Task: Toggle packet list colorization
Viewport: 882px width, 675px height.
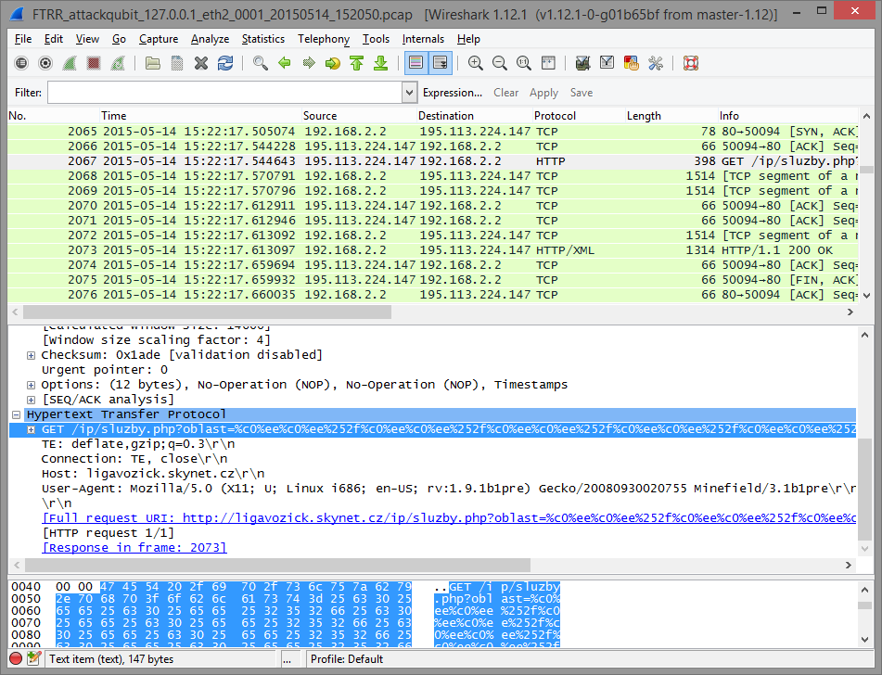Action: coord(415,63)
